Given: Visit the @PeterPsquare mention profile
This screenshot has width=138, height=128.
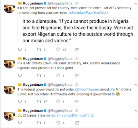Looking at the screenshot, I should pyautogui.click(x=87, y=89).
